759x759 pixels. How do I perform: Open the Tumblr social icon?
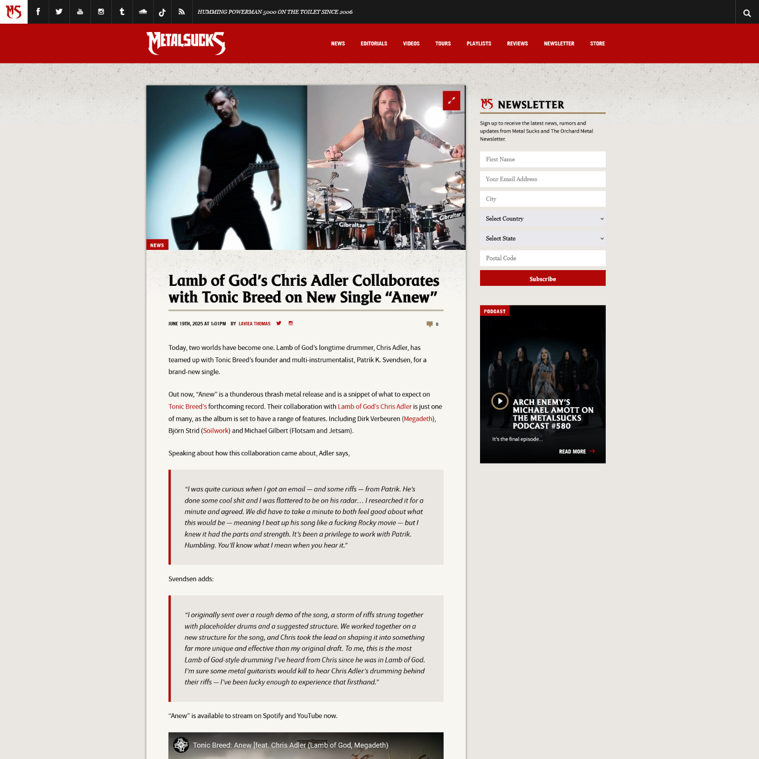pyautogui.click(x=122, y=12)
